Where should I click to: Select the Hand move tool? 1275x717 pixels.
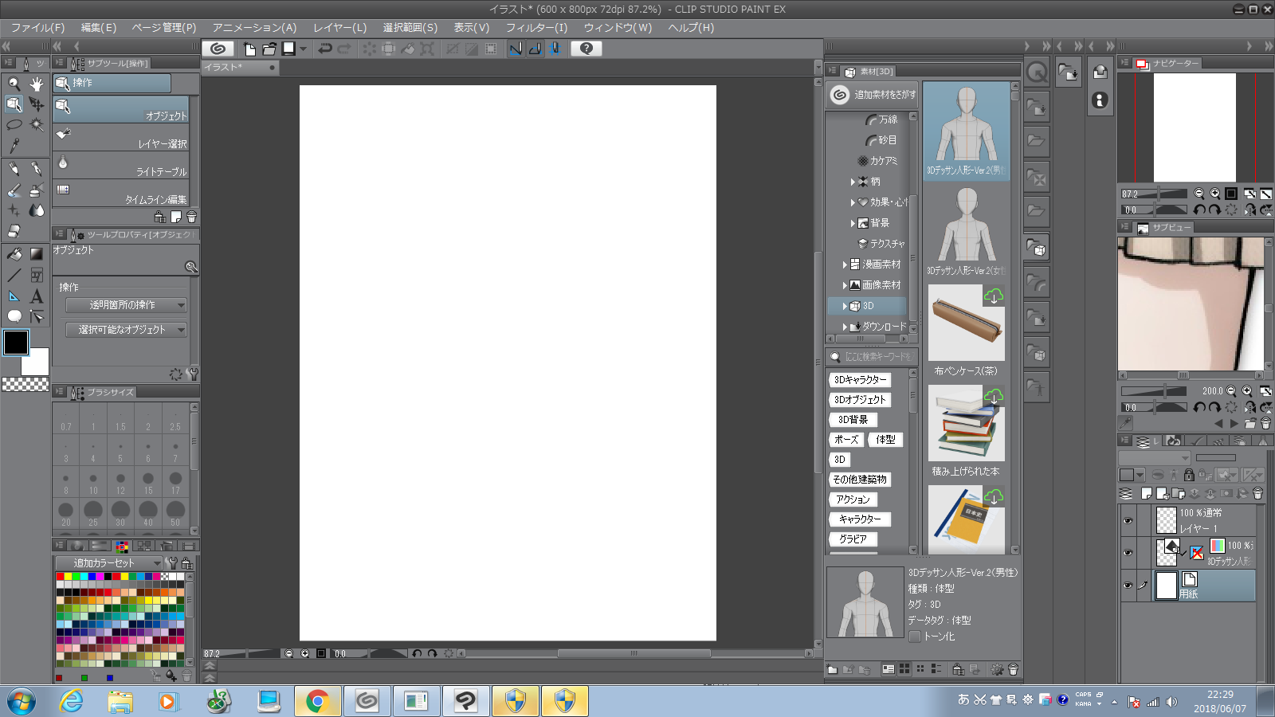[x=37, y=83]
